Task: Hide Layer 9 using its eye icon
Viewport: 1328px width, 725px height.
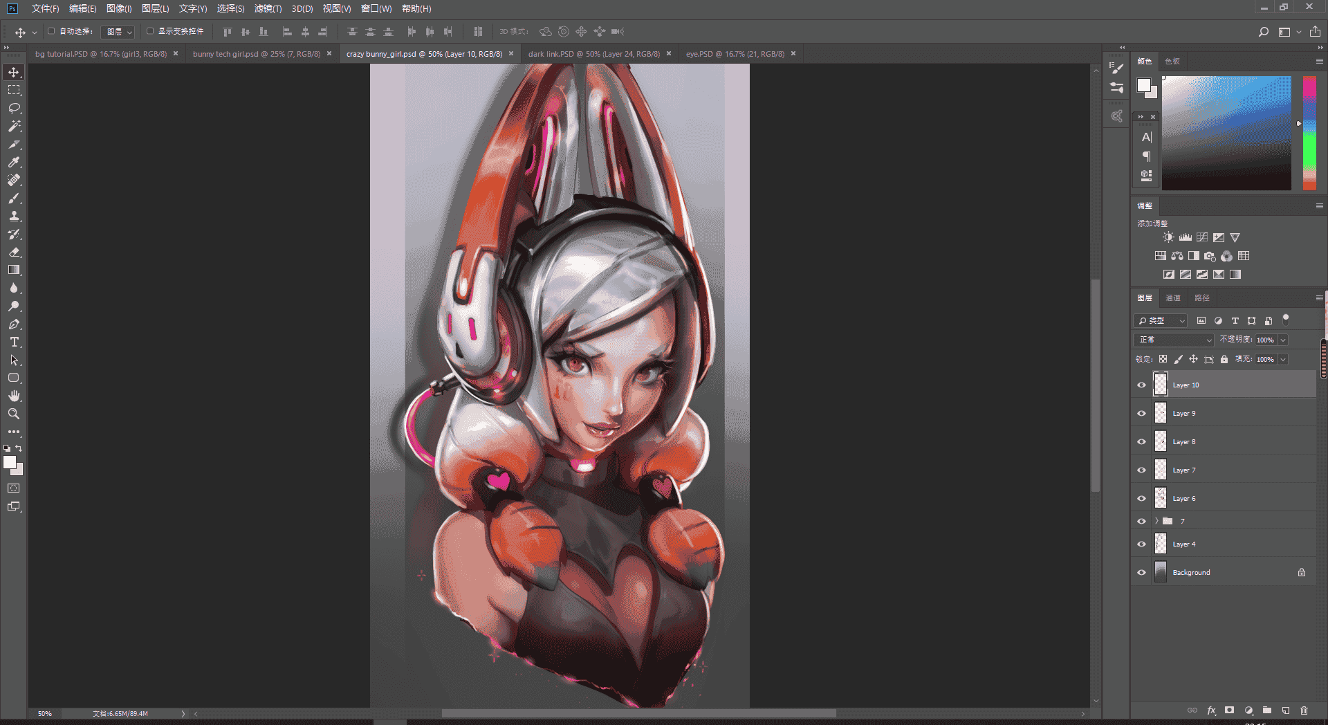Action: coord(1141,414)
